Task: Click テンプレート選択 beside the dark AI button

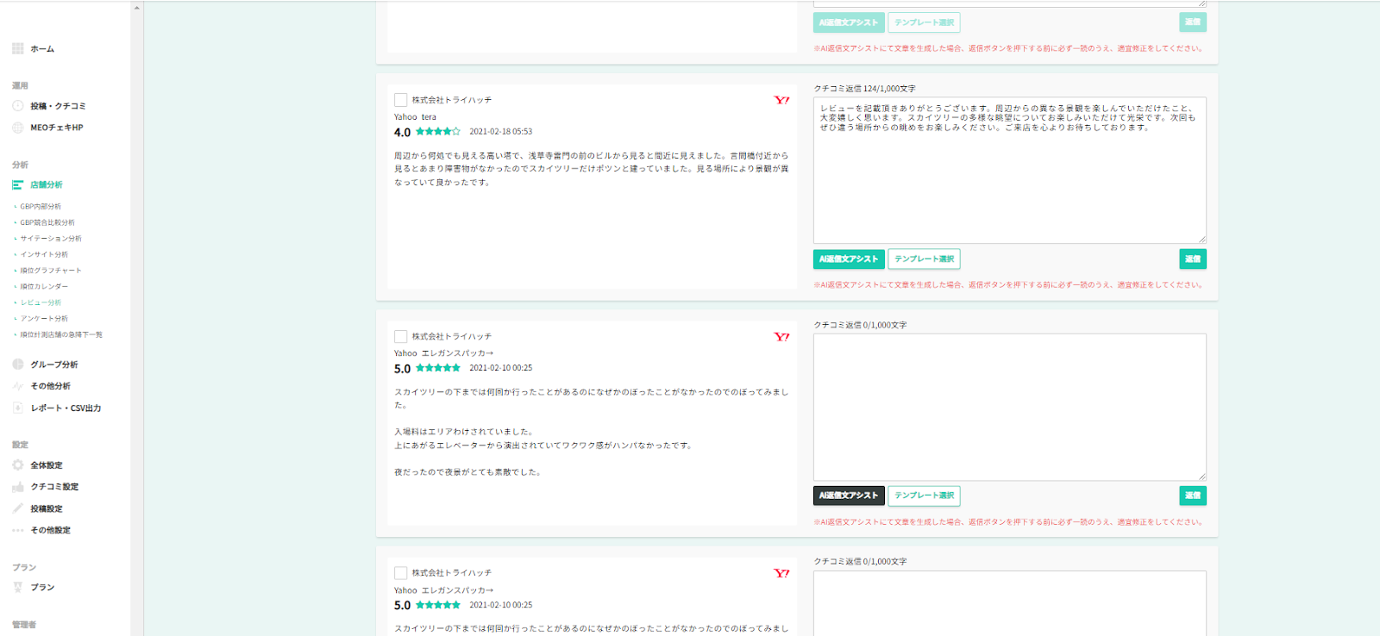Action: [924, 496]
